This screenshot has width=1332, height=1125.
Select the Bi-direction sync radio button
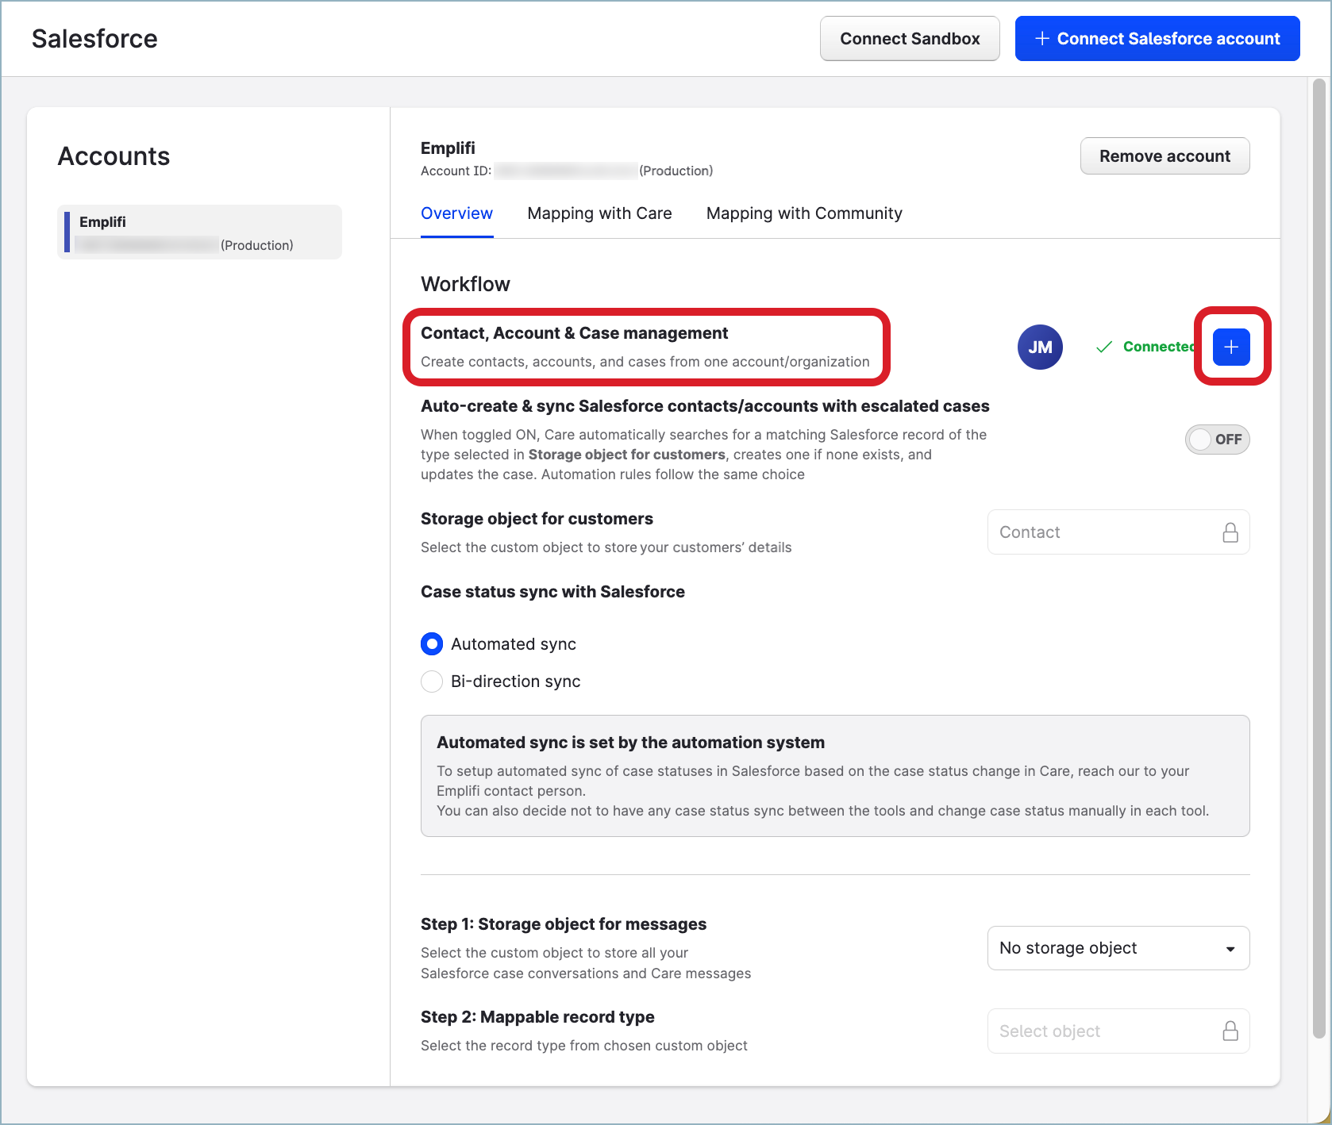(x=432, y=681)
